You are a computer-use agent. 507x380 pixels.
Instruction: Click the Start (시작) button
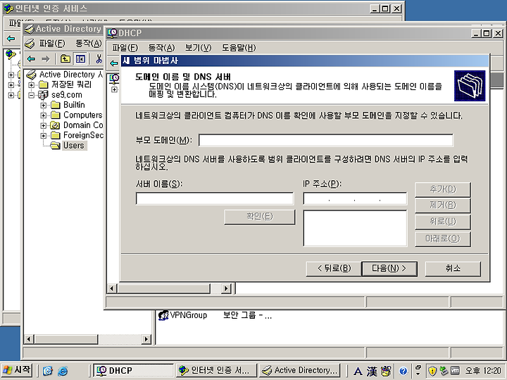(17, 370)
